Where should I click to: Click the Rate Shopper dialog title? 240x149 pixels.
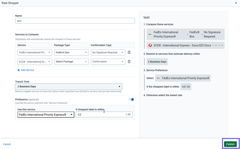pos(10,3)
